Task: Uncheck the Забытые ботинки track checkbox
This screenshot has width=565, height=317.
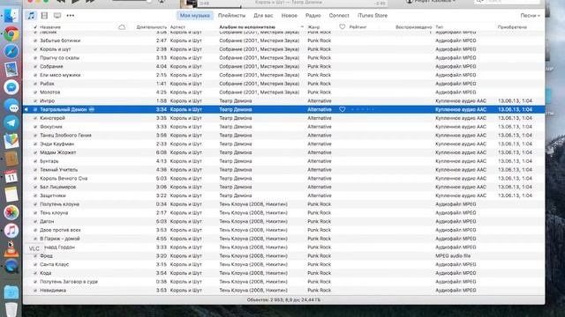Action: [35, 41]
